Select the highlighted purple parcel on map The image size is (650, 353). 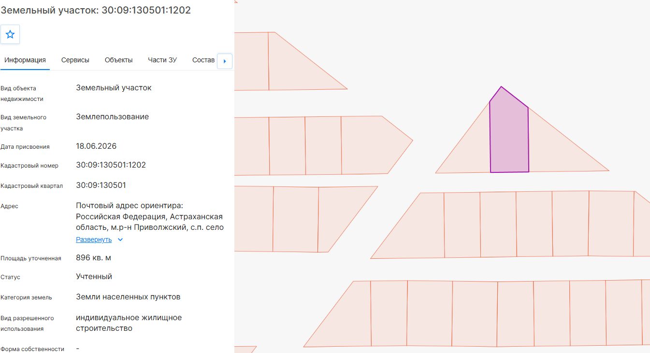(509, 135)
